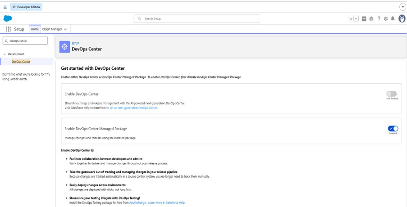Toggle the Enable DevOps Center switch

click(x=391, y=94)
